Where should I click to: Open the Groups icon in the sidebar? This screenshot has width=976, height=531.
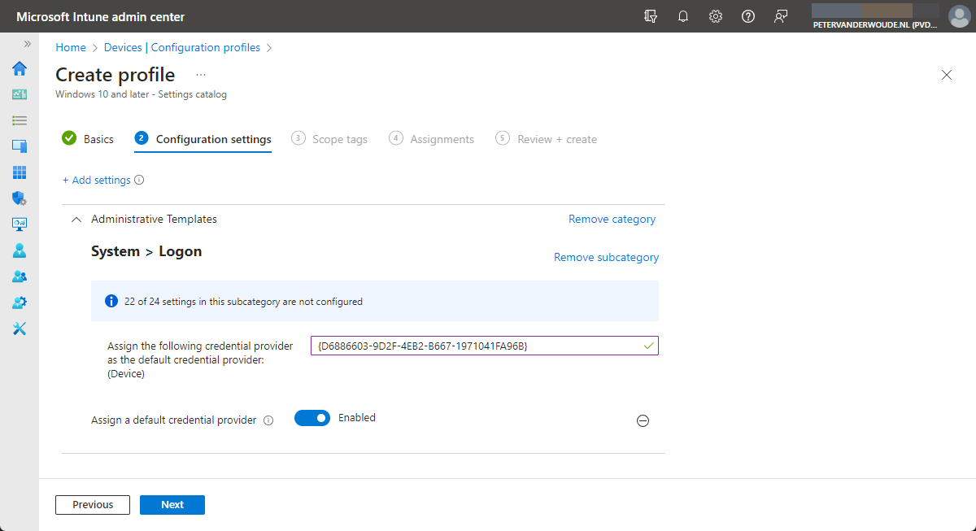pos(19,276)
